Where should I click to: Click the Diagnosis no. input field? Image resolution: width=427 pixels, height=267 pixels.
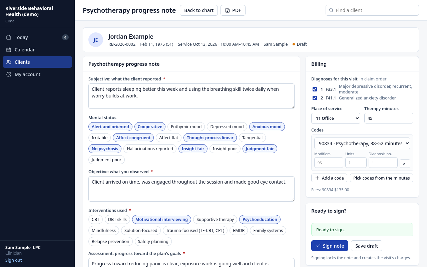point(383,163)
